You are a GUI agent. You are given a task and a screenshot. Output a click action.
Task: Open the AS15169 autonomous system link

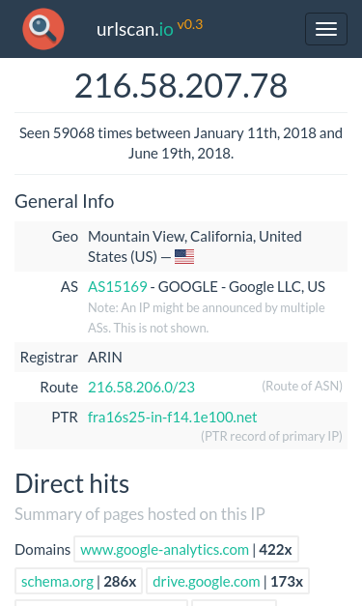click(x=118, y=287)
